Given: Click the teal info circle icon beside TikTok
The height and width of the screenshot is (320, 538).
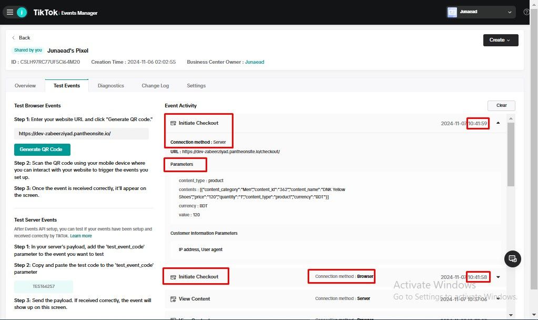Looking at the screenshot, I should point(22,12).
